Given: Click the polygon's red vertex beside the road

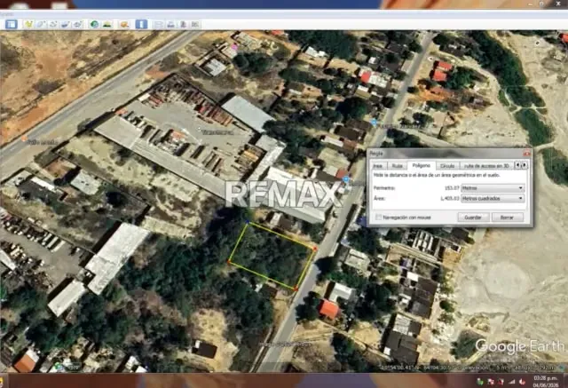Looking at the screenshot, I should pyautogui.click(x=315, y=249).
